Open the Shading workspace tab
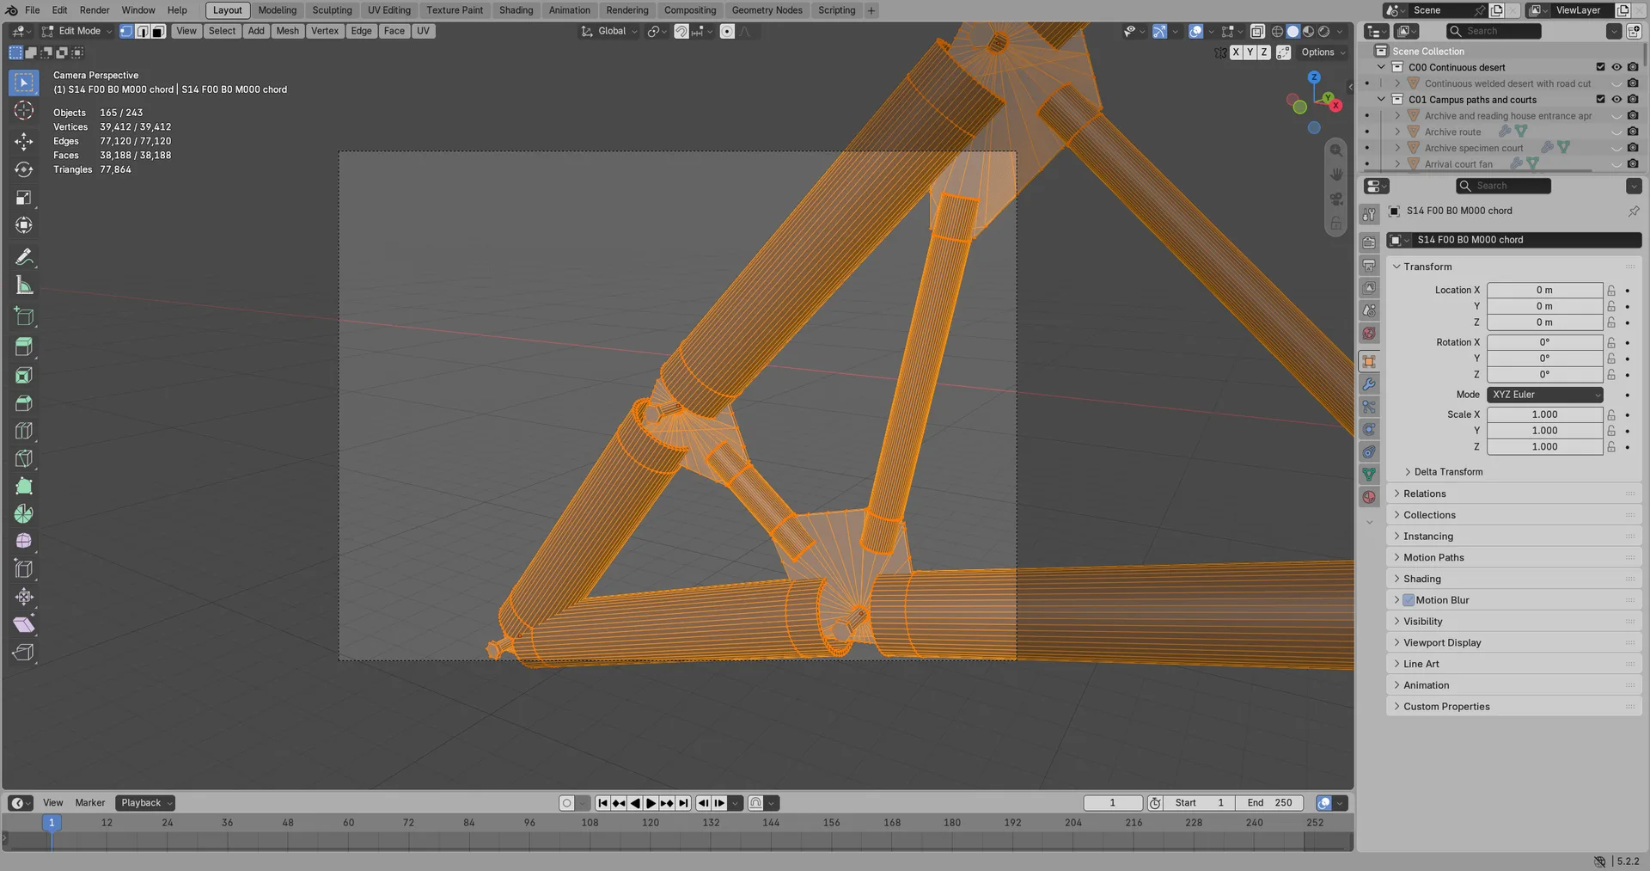Viewport: 1650px width, 871px height. tap(516, 10)
